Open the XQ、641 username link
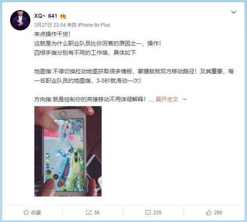The height and width of the screenshot is (222, 247). (46, 16)
